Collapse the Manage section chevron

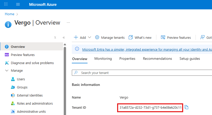7,71
